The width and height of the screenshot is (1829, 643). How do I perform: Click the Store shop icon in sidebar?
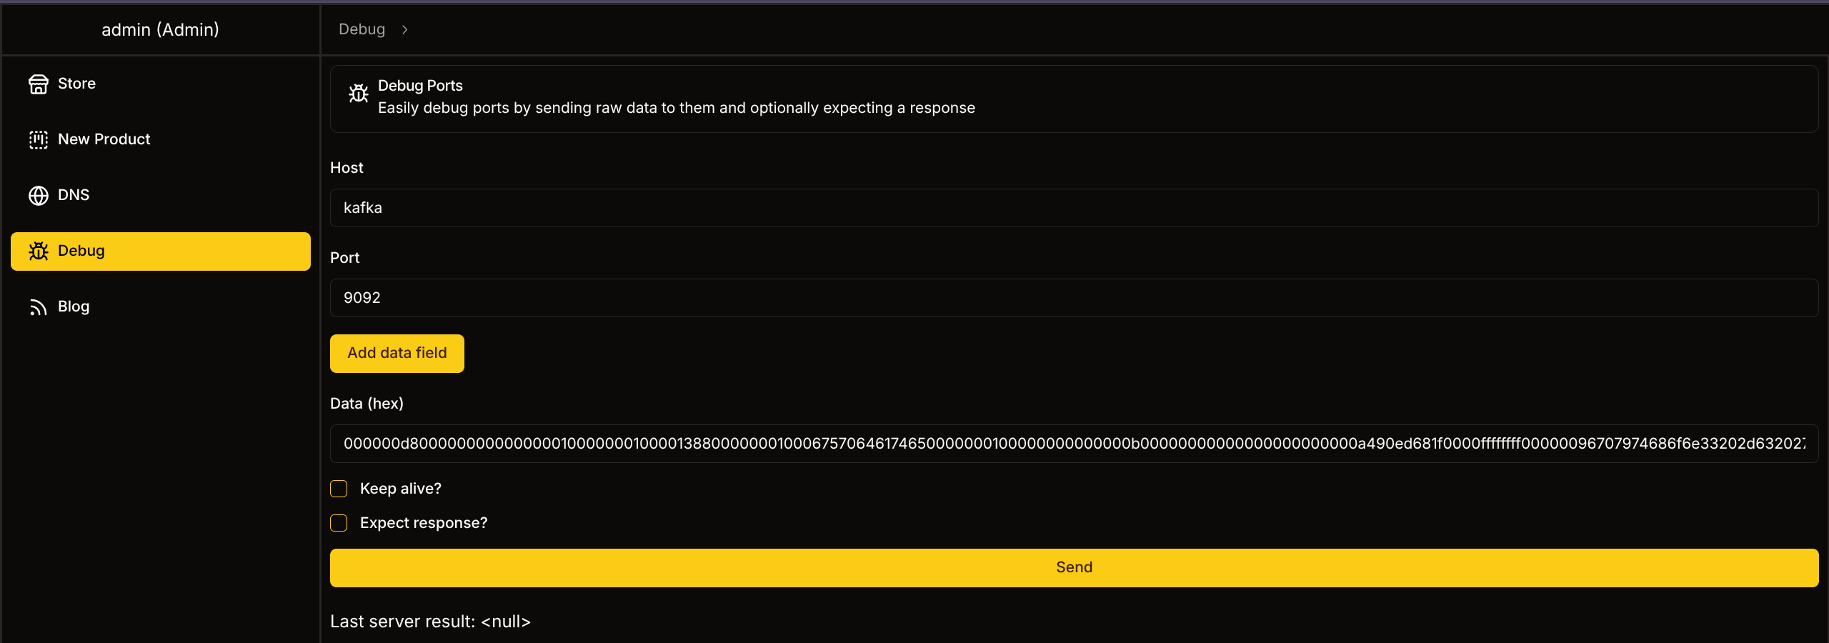pos(39,84)
